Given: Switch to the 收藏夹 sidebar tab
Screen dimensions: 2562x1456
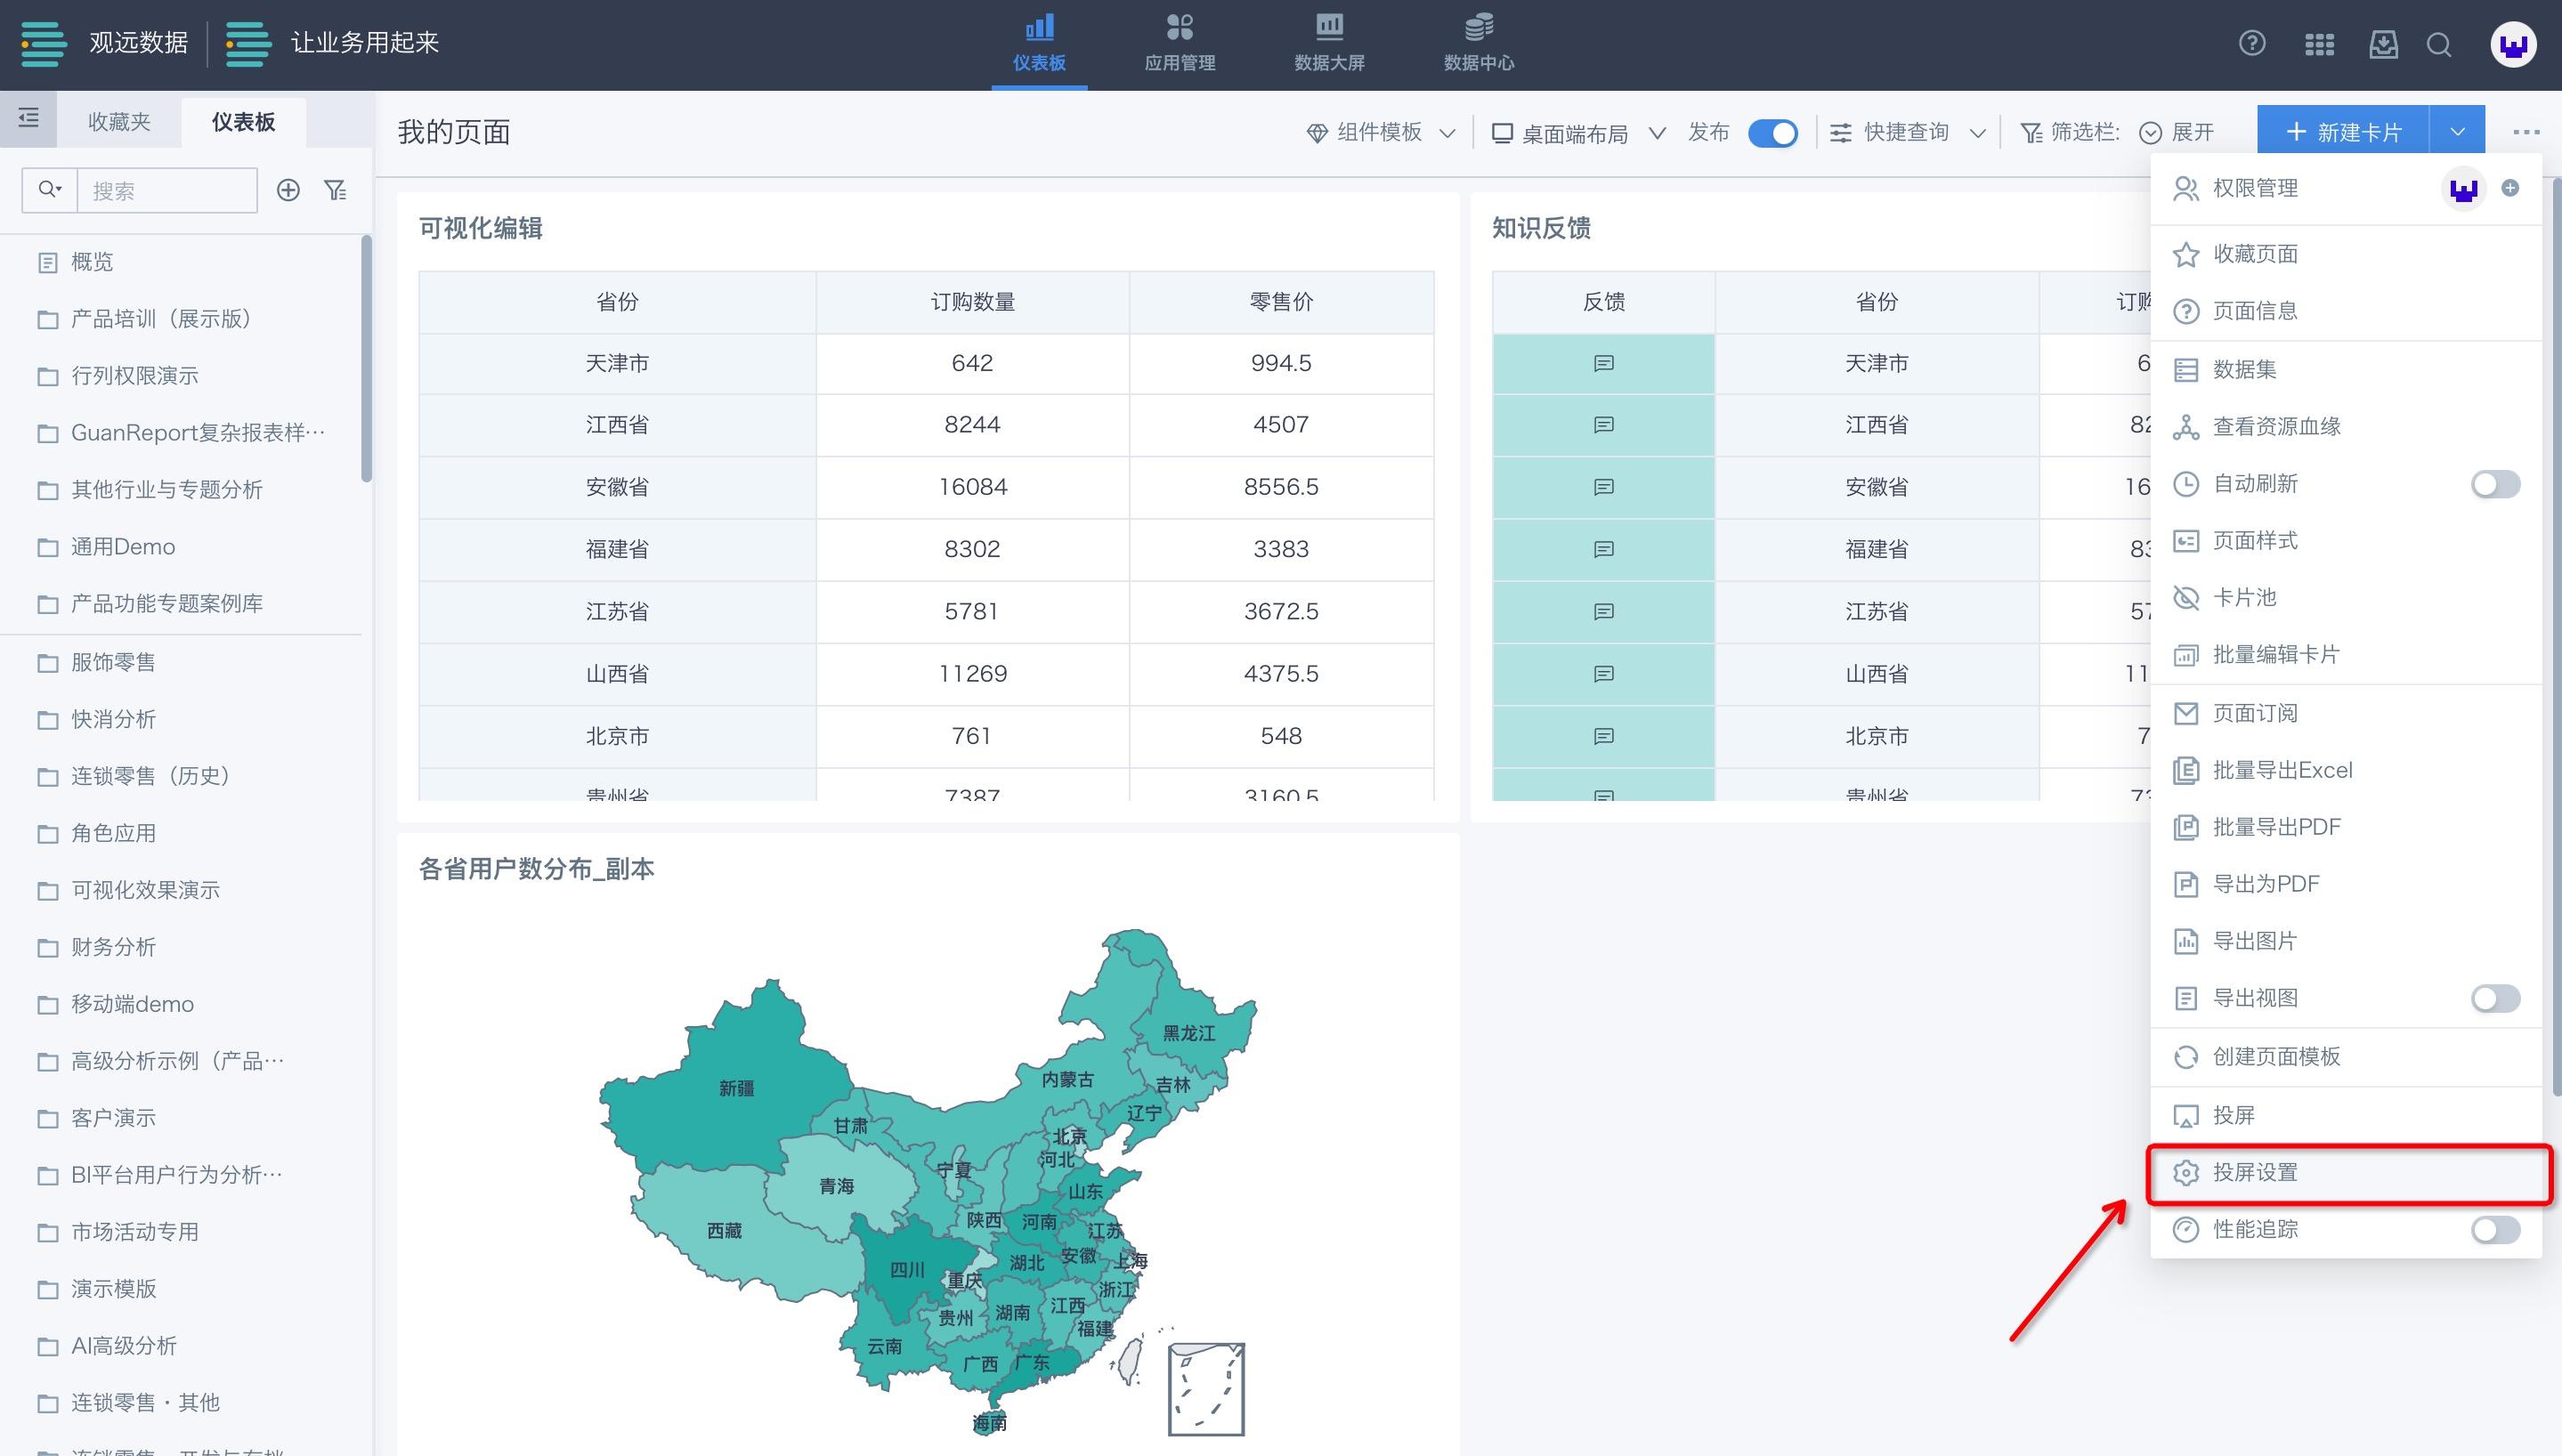Looking at the screenshot, I should click(x=119, y=122).
